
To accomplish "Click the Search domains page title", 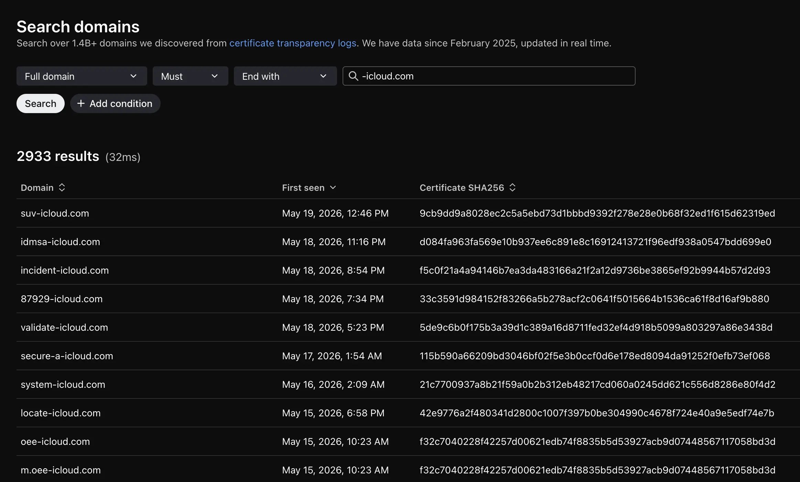I will coord(78,27).
